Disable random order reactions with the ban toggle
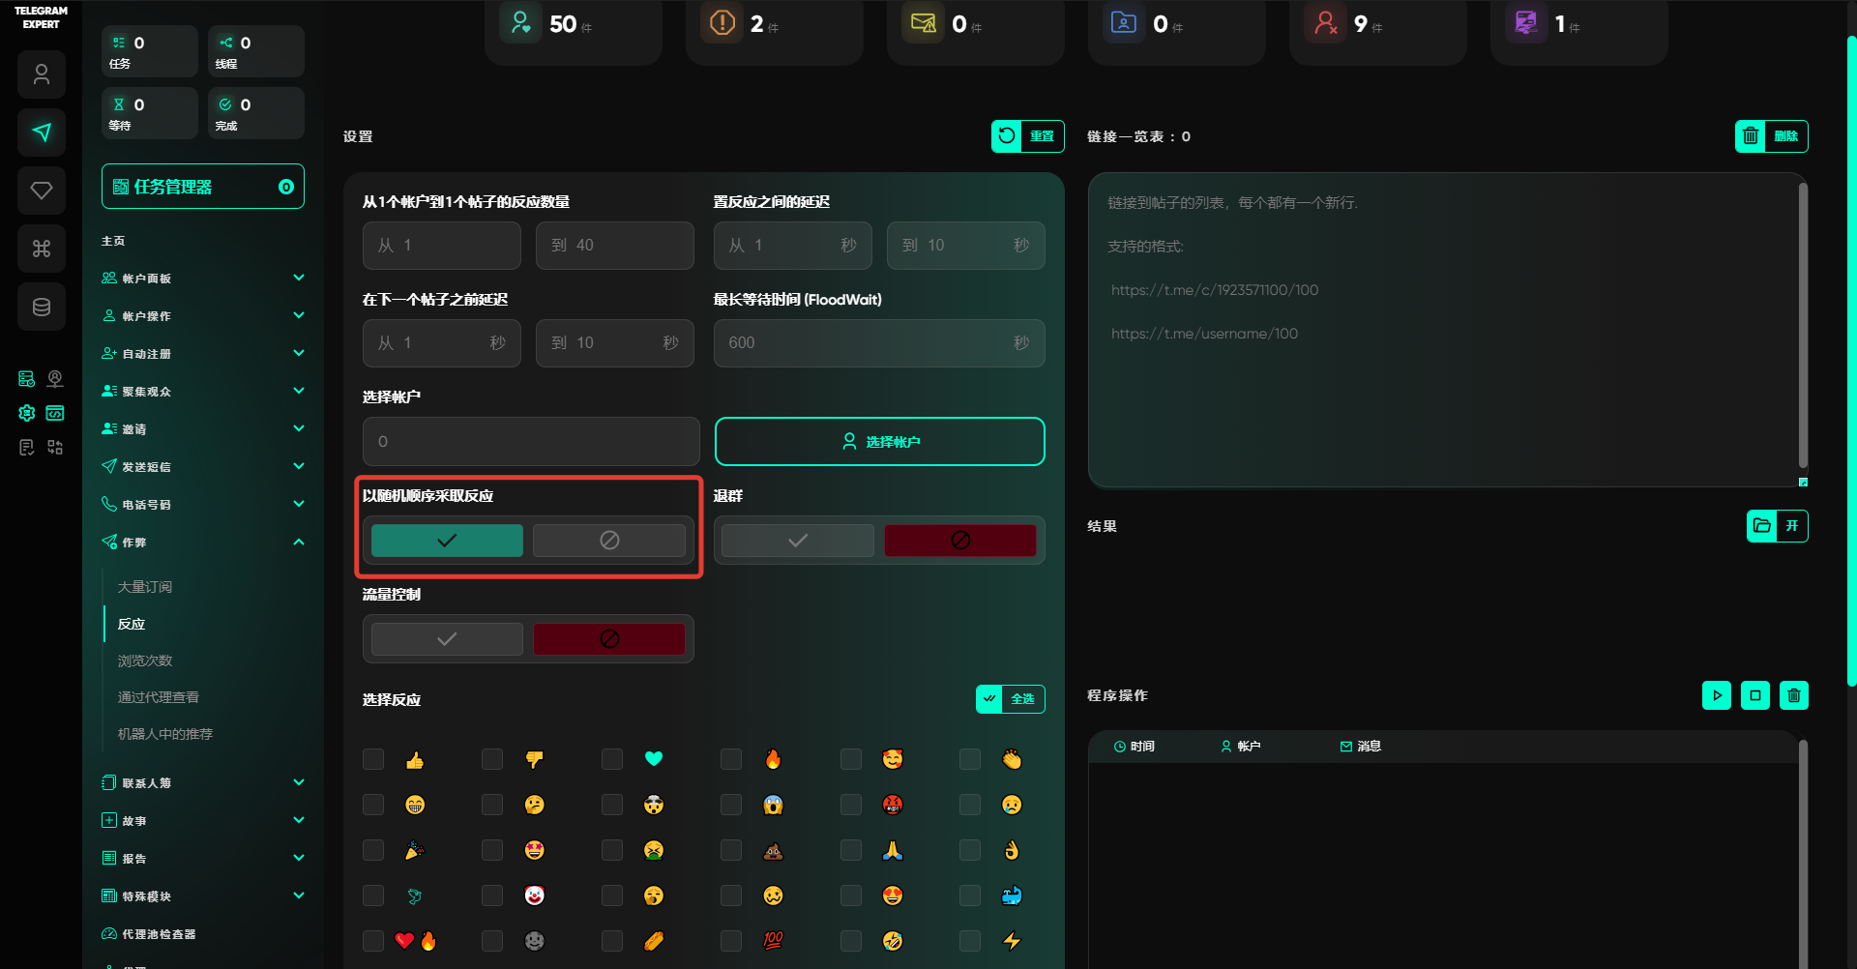The height and width of the screenshot is (969, 1857). pos(609,541)
